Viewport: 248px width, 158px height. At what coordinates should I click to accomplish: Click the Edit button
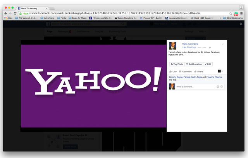(x=208, y=64)
